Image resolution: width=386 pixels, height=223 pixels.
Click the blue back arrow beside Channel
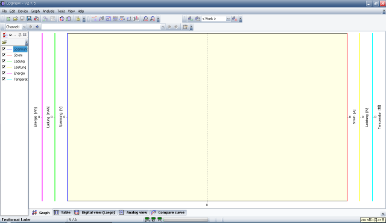click(31, 27)
